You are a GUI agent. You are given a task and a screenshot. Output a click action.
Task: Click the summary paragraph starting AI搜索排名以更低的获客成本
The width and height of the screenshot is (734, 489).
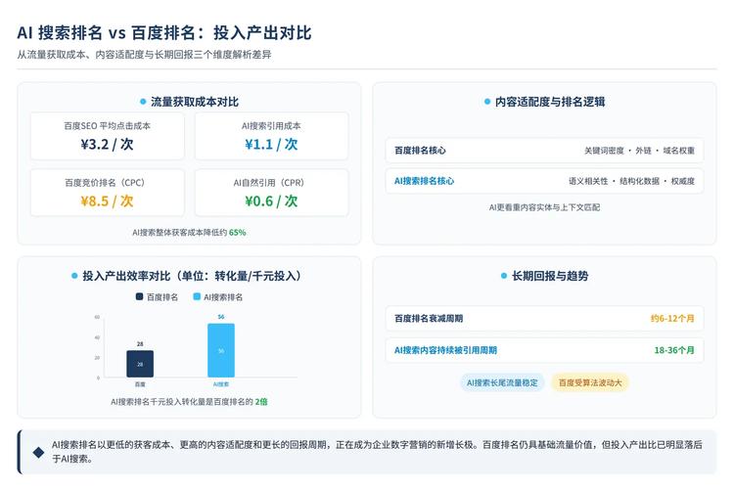(x=377, y=452)
